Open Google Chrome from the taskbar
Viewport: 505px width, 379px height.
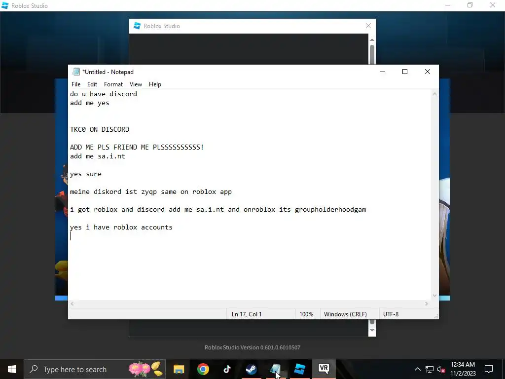(x=203, y=369)
